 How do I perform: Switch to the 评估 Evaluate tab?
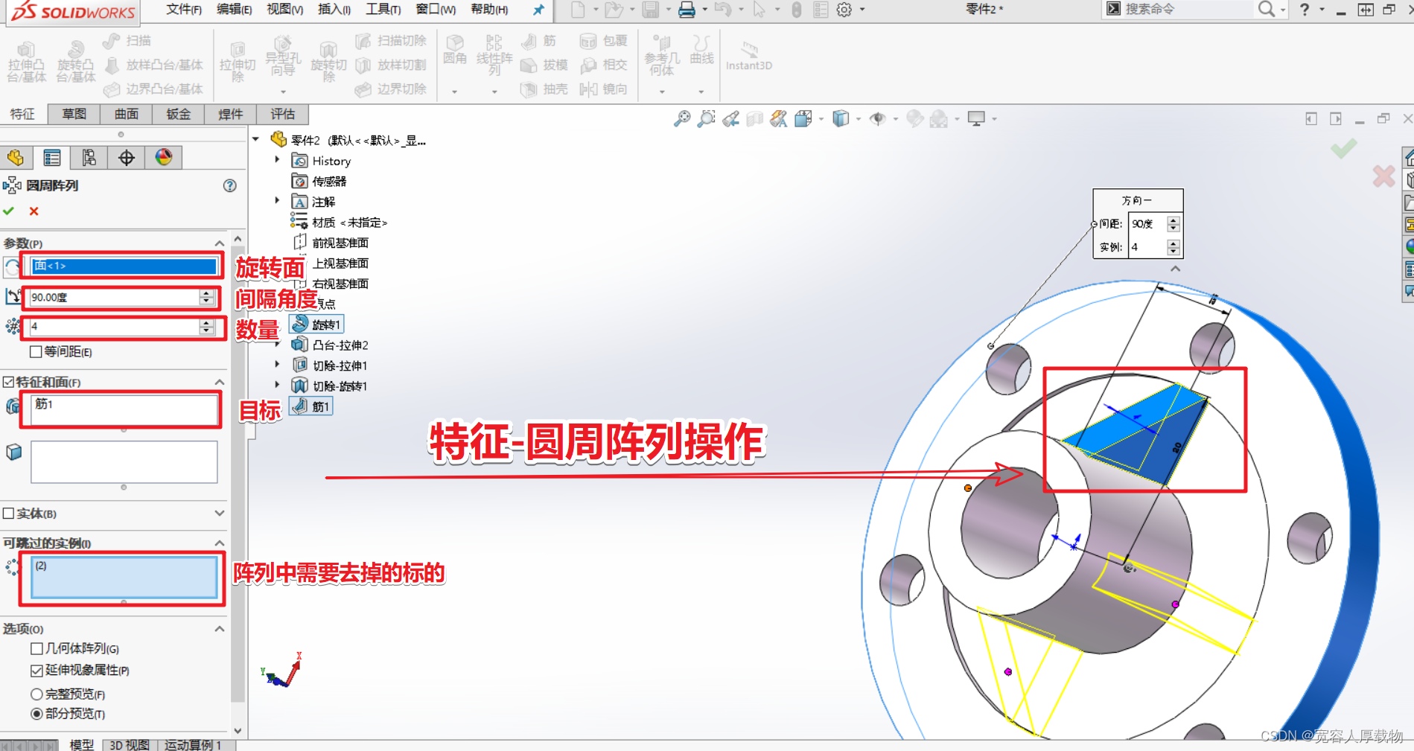tap(282, 114)
